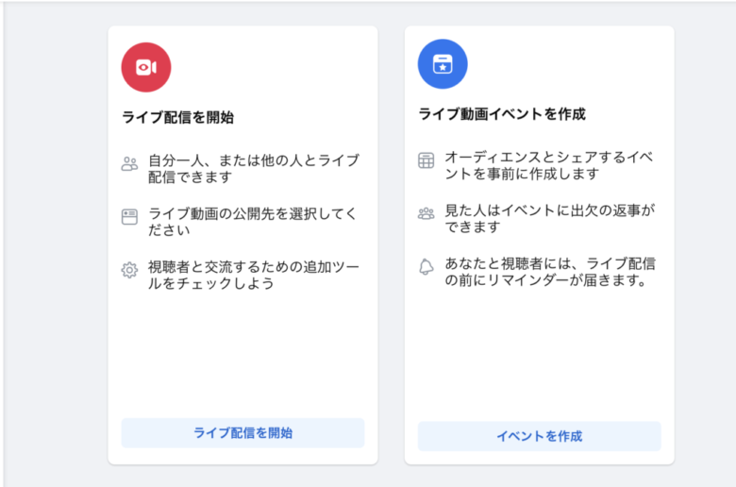Click the calendar grid icon in event card
Viewport: 736px width, 487px height.
427,160
